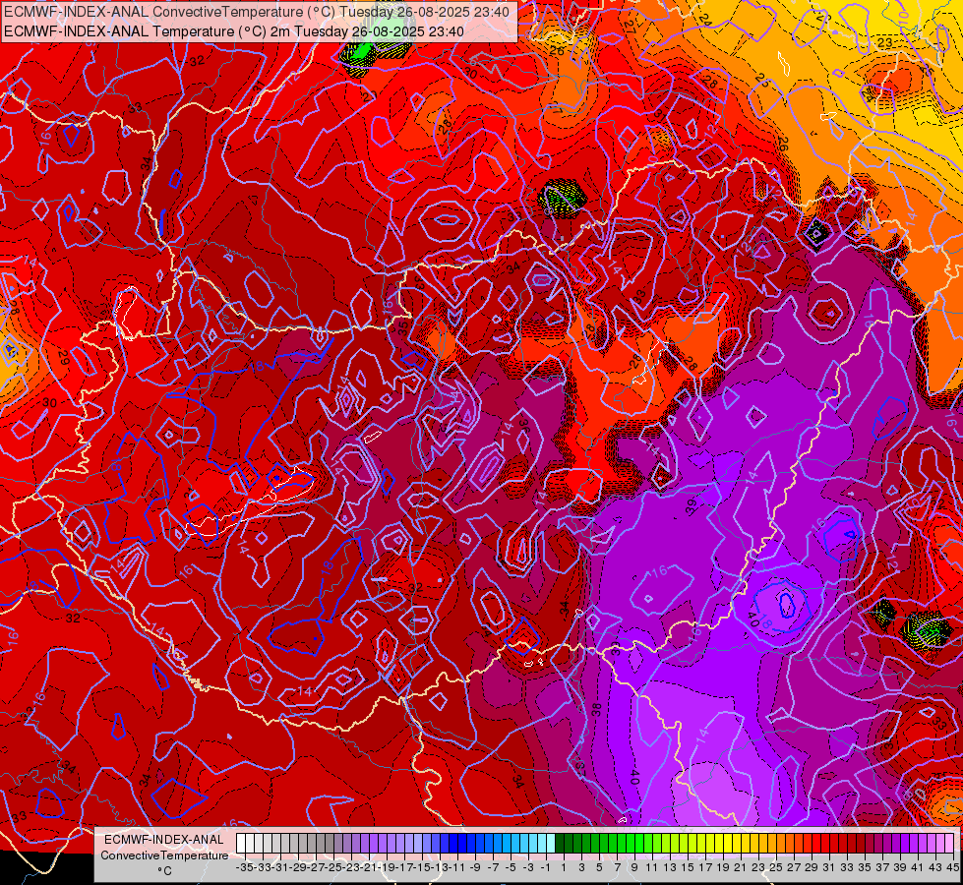
Task: Select the Temperature 2m title line in the header
Action: (234, 31)
